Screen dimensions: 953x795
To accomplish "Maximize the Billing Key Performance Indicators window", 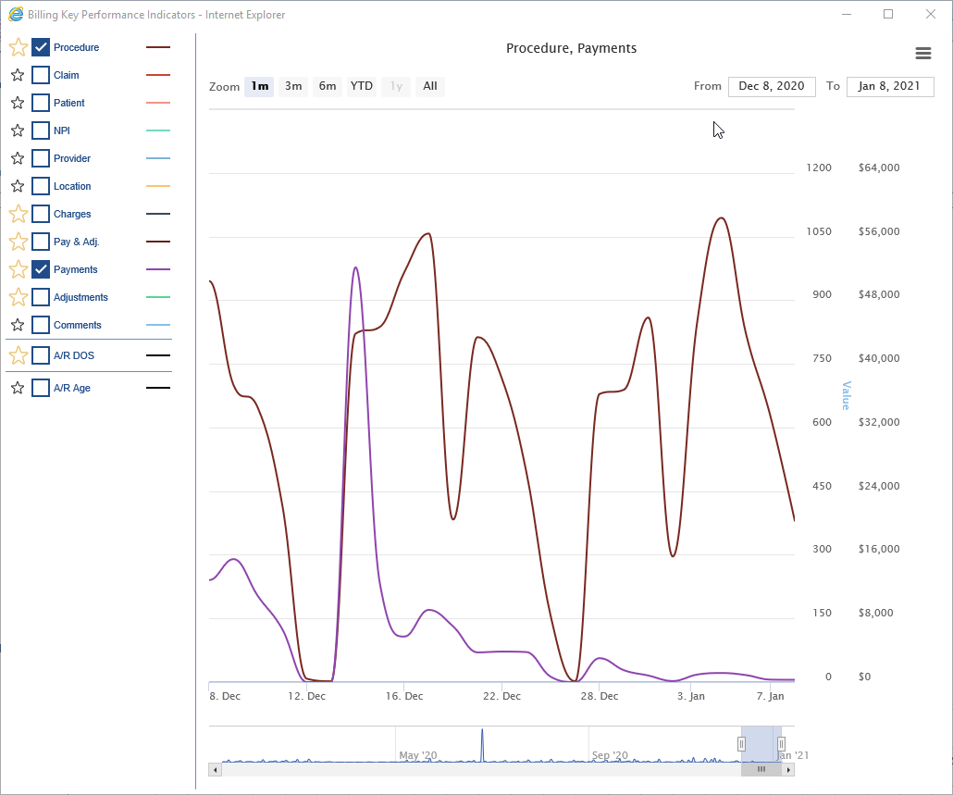I will click(x=888, y=14).
